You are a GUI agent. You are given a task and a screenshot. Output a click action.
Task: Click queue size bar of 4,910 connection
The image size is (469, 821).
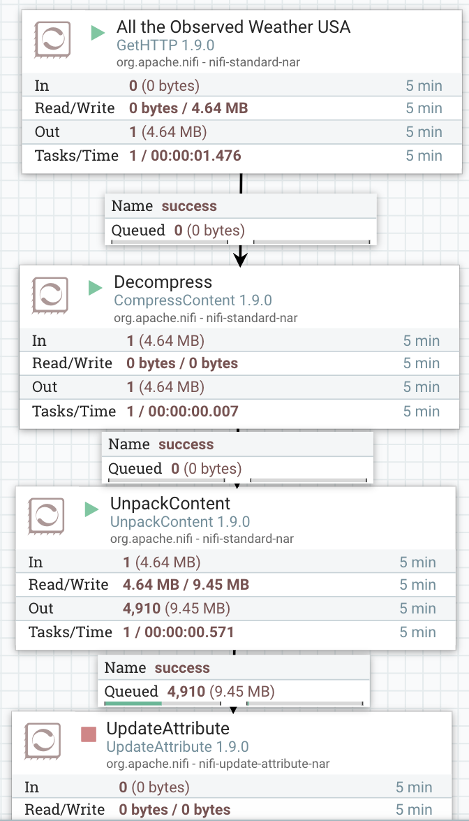[305, 703]
